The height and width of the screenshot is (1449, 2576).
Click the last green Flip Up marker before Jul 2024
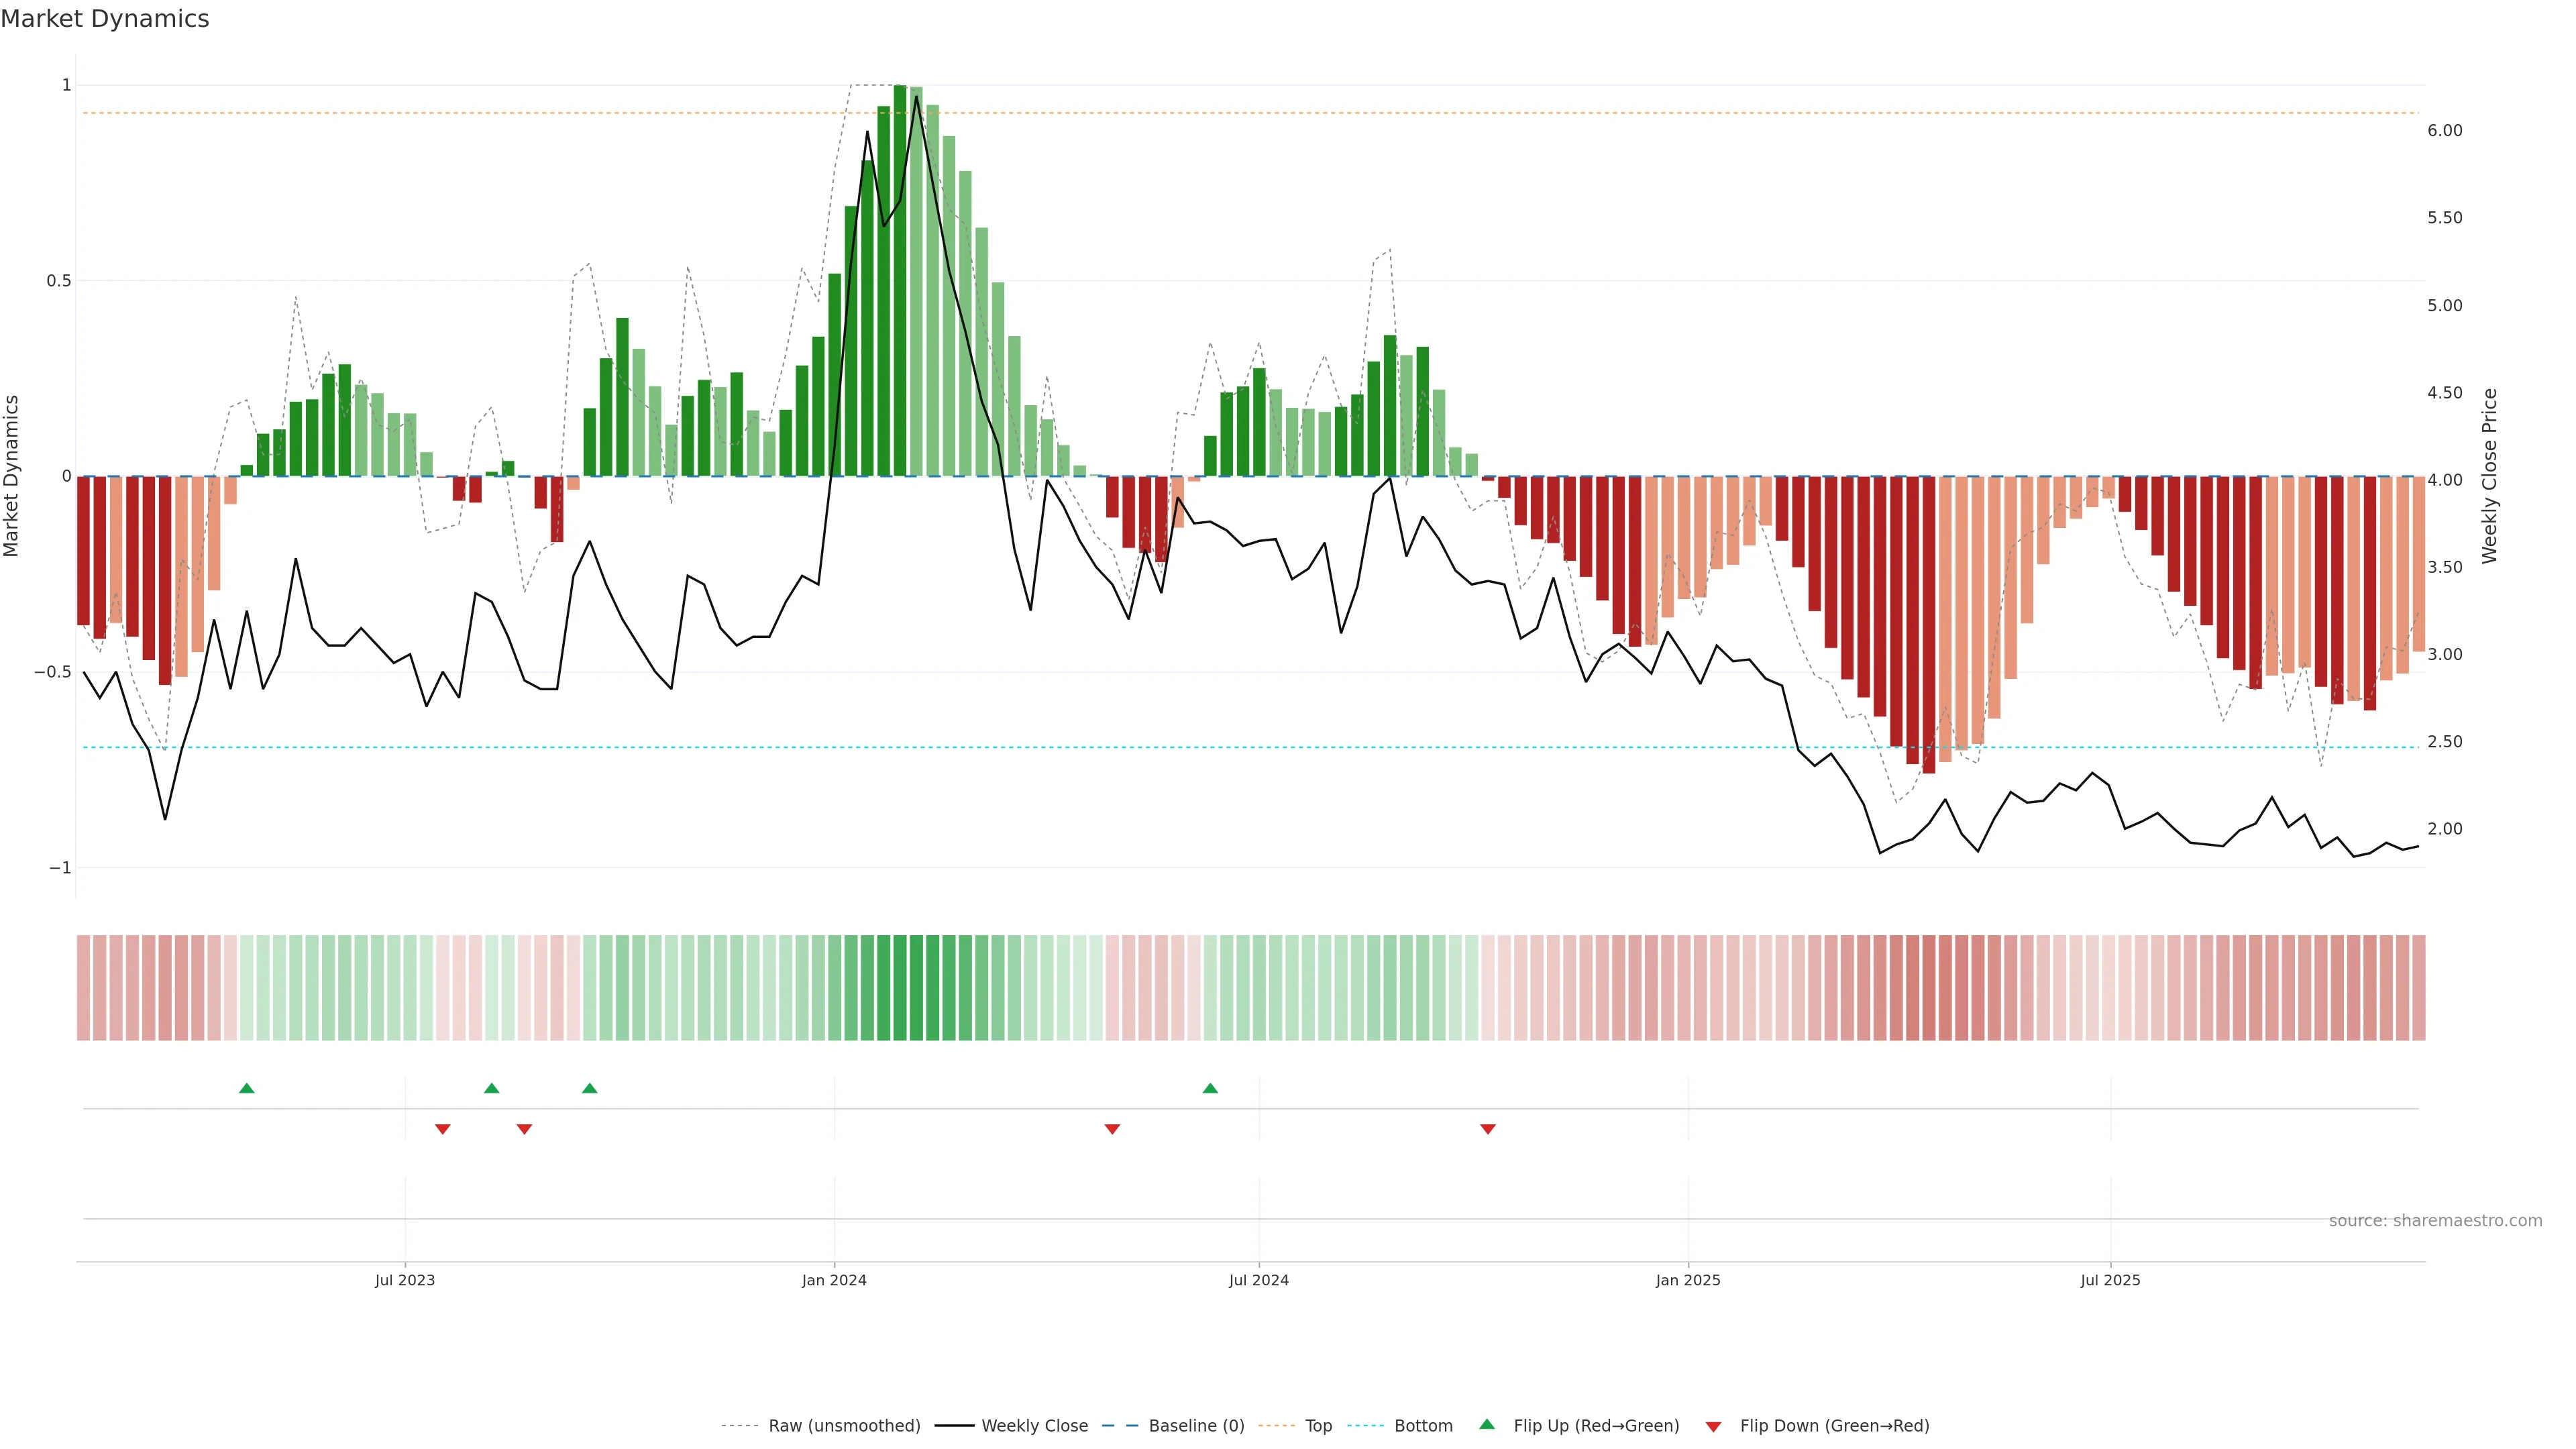click(x=1210, y=1088)
